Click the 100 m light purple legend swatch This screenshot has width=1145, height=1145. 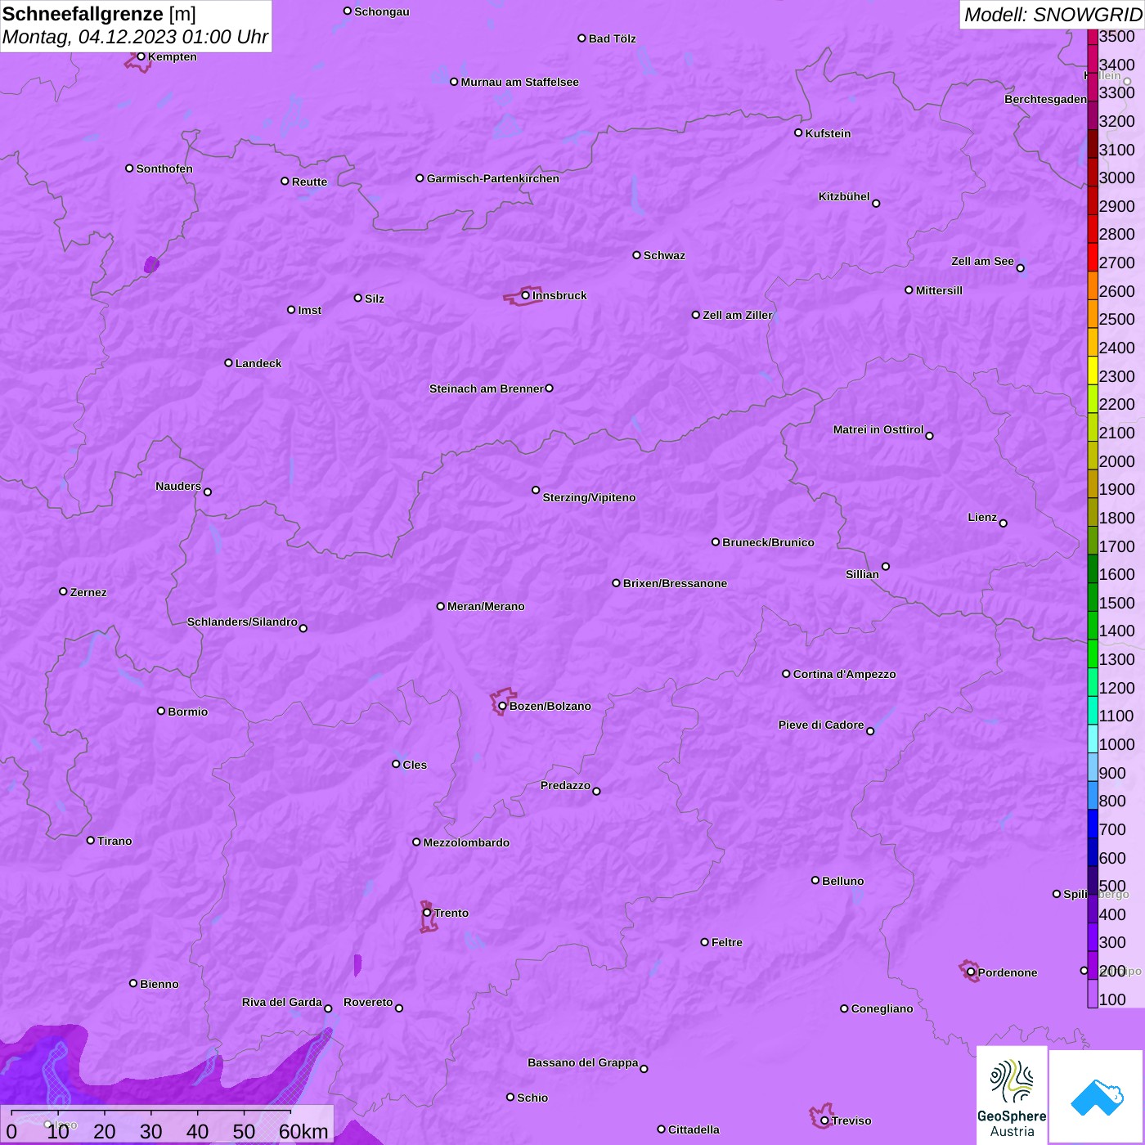[x=1093, y=994]
